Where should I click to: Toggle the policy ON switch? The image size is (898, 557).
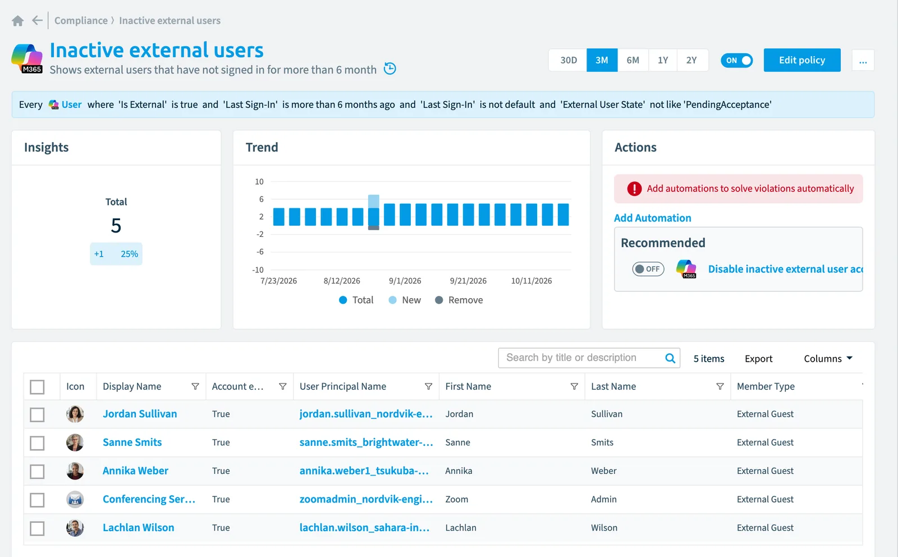(x=737, y=60)
